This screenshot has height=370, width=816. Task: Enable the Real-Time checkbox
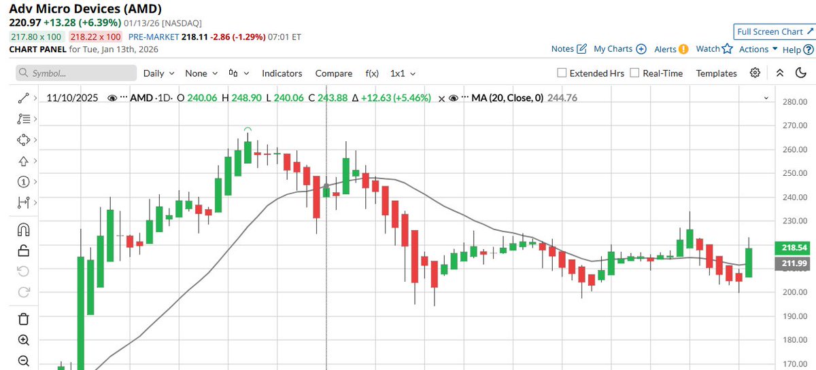click(x=634, y=73)
